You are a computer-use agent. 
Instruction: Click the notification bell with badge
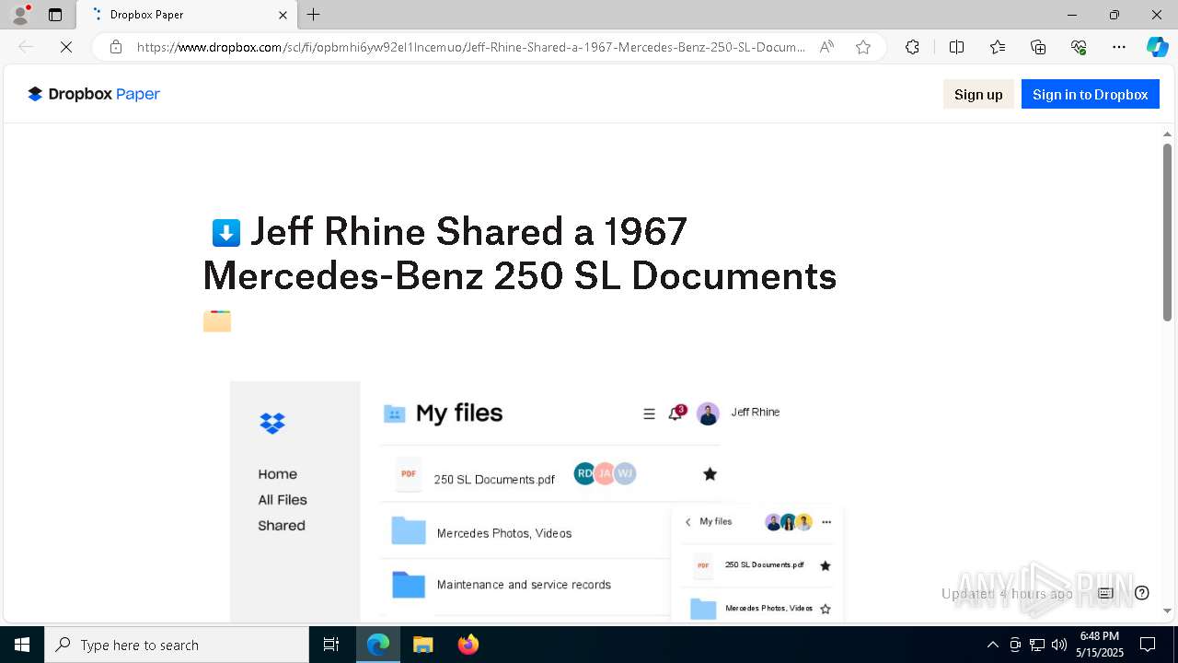tap(676, 413)
